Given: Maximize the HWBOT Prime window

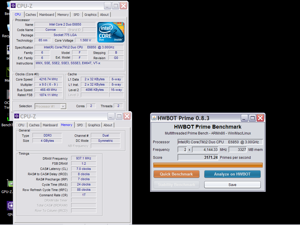Looking at the screenshot, I should pyautogui.click(x=252, y=118).
